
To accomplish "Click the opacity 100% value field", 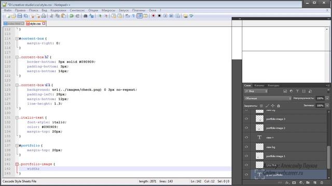I will click(x=320, y=98).
